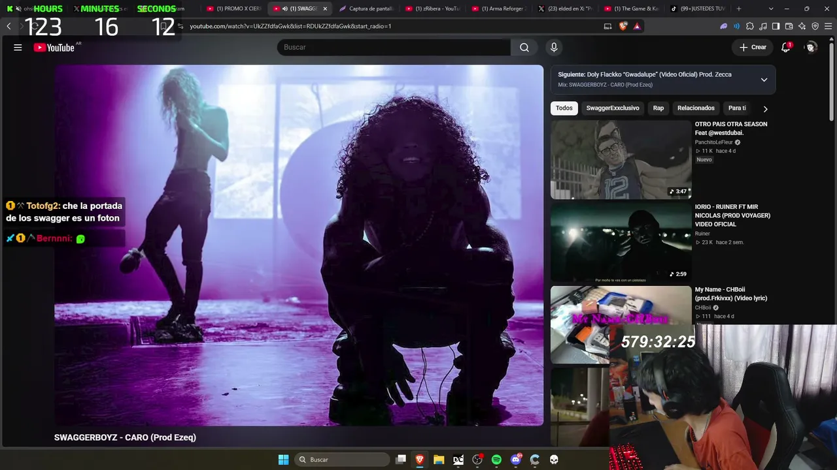Click the IORIO RUINER video thumbnail
The image size is (837, 470).
621,242
